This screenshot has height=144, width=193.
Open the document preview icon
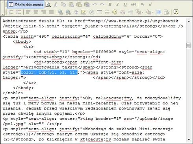click(48, 5)
